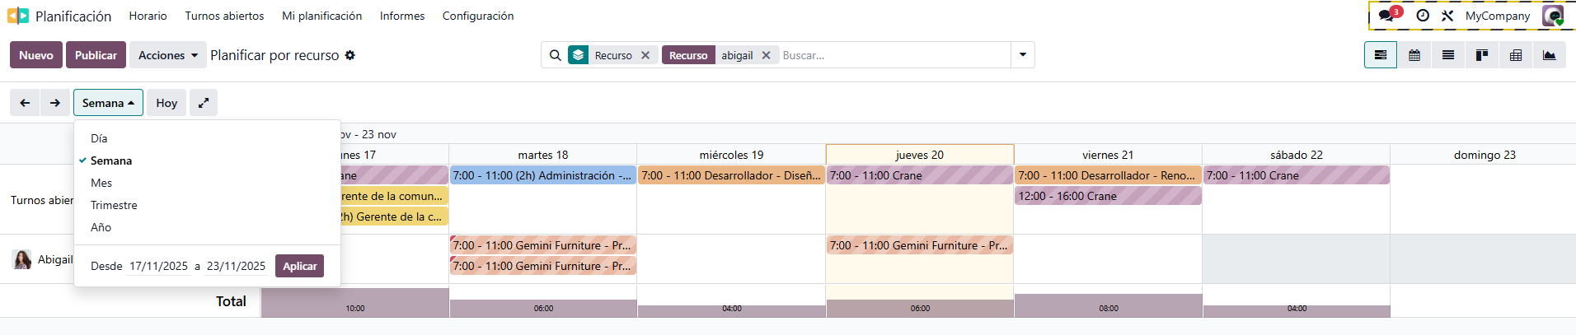Select the Mes scale option
1576x335 pixels.
coord(101,183)
